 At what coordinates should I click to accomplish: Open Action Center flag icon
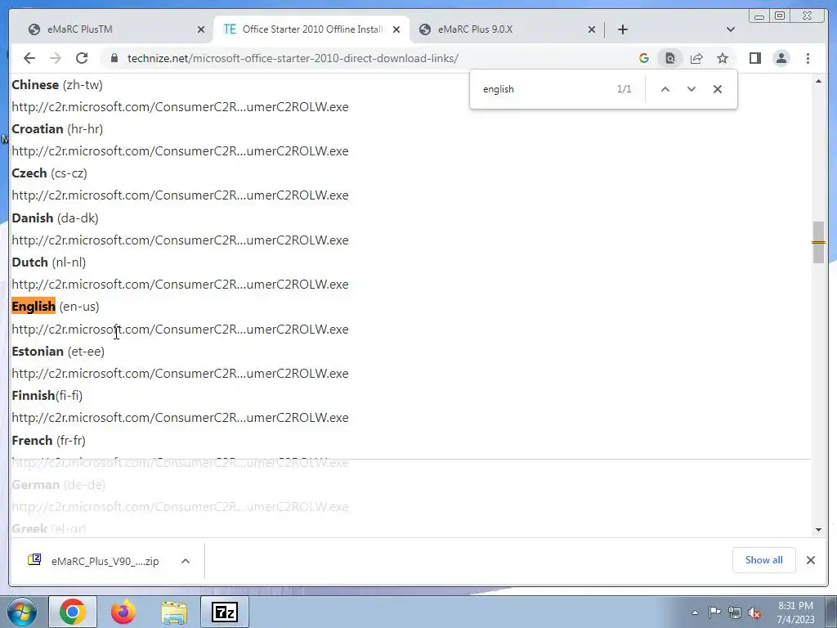[714, 612]
